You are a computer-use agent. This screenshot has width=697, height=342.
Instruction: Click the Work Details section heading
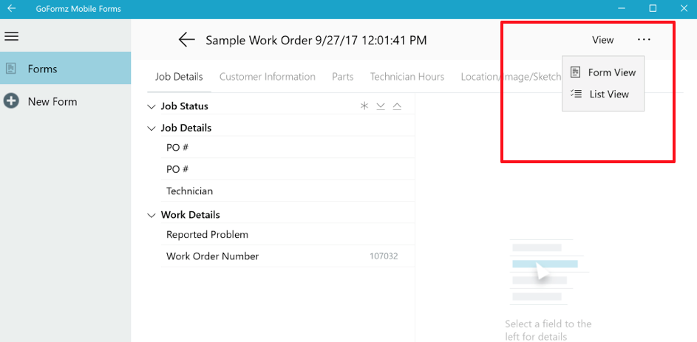point(190,215)
